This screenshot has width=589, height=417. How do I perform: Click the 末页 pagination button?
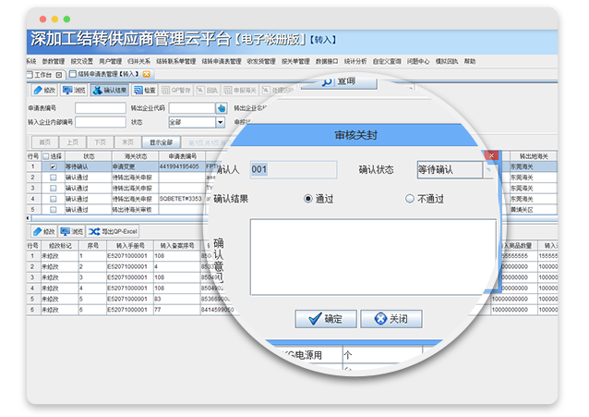(x=127, y=142)
